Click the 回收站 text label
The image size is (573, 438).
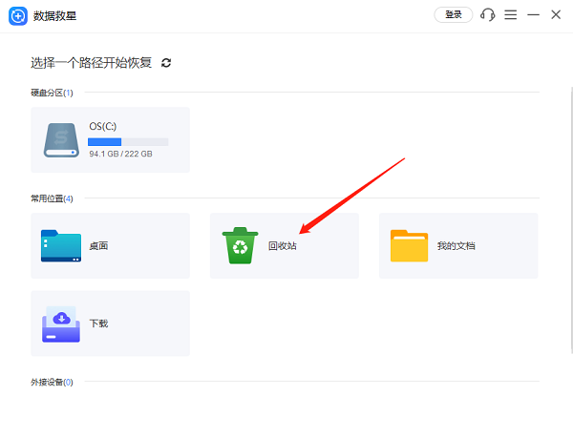click(x=282, y=246)
